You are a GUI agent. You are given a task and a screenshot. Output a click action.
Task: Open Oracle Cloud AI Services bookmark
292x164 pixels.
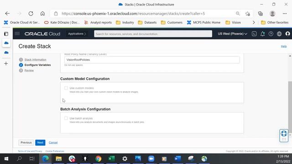[22, 22]
